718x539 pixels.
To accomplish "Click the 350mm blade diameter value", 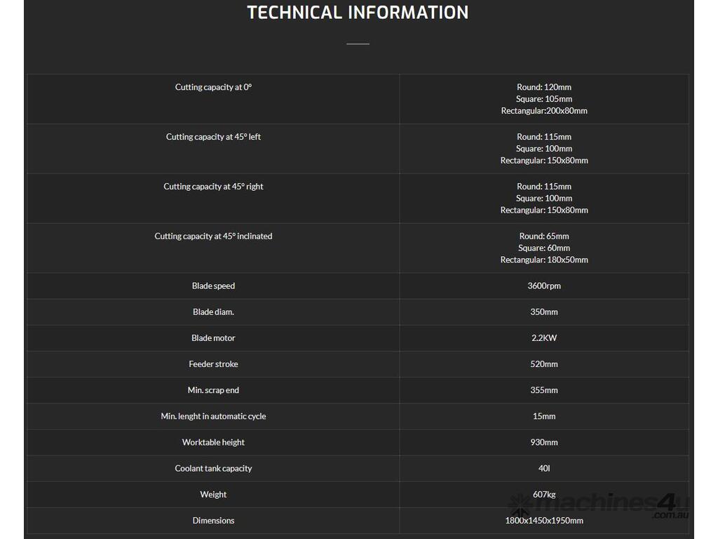I will (544, 312).
